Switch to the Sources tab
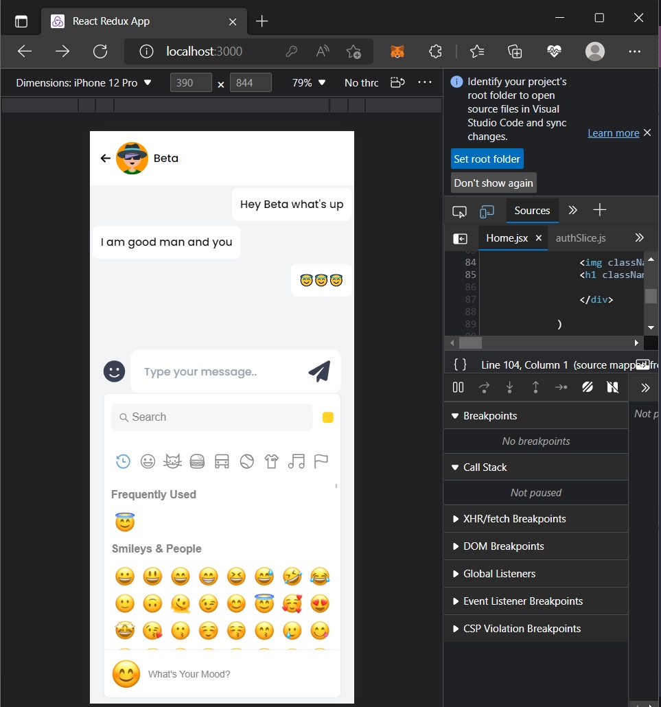Screen dimensions: 661x707 point(532,211)
